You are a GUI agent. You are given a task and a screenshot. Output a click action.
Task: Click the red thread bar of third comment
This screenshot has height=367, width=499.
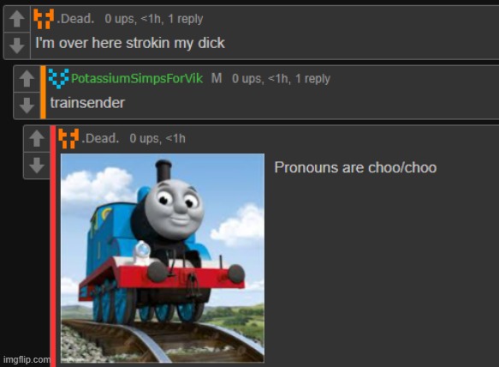pyautogui.click(x=53, y=246)
